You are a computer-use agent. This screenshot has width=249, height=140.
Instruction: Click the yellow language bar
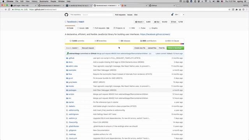pos(123,44)
